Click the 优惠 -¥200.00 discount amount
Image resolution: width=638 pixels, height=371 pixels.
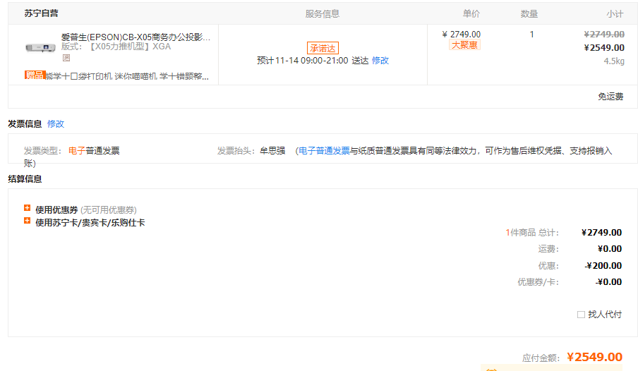[603, 266]
